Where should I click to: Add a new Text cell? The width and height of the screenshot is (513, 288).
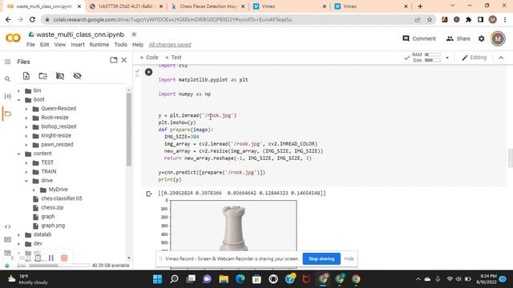173,58
